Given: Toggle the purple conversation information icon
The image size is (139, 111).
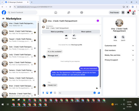Looking at the screenshot, I should 98,21.
